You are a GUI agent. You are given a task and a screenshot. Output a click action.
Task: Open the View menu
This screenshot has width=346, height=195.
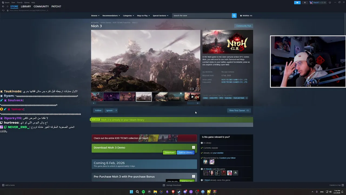click(13, 2)
